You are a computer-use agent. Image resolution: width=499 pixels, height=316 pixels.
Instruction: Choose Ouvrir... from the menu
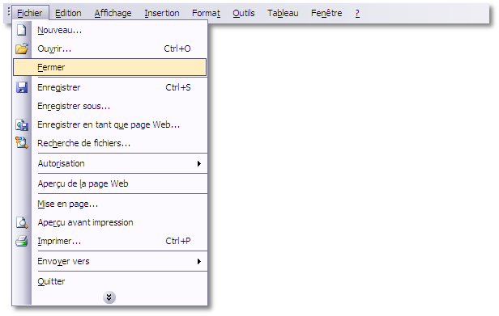(110, 48)
